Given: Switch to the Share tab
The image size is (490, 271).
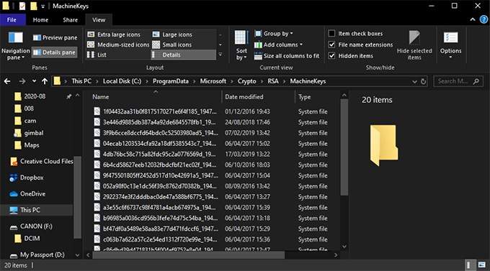Looking at the screenshot, I should click(71, 20).
